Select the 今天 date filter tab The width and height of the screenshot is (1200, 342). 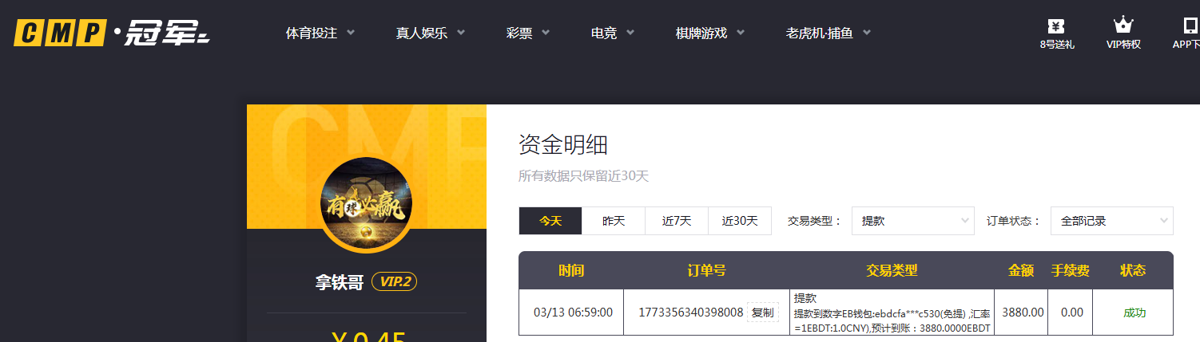pyautogui.click(x=550, y=221)
